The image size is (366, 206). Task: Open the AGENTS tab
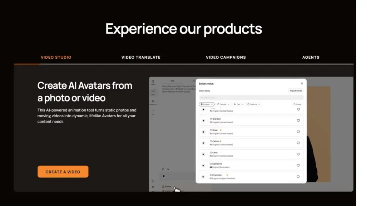pos(311,57)
